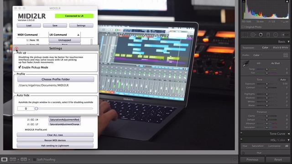292x164 pixels.
Task: Pick the White Balance eyedropper tool
Action: [x=246, y=64]
